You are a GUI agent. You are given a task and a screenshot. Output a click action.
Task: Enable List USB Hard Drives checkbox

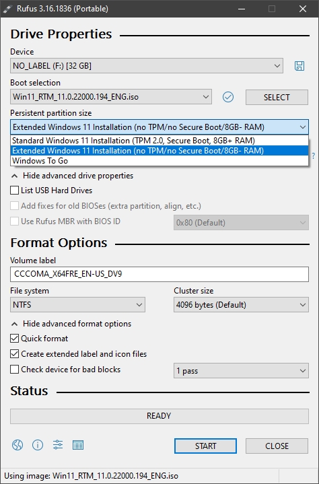[15, 190]
